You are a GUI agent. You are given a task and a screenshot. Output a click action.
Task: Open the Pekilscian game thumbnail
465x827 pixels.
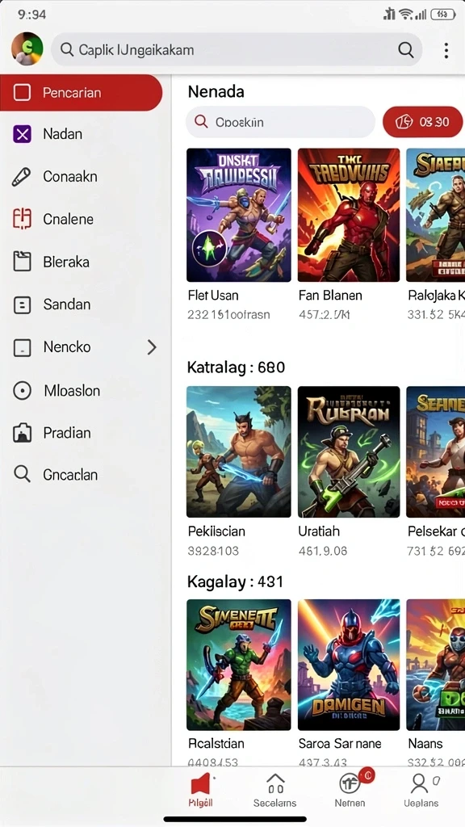(x=239, y=452)
